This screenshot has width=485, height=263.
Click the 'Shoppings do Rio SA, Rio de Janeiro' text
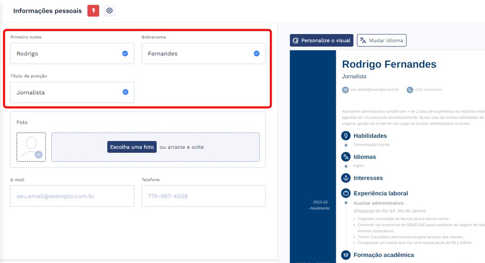(x=389, y=211)
